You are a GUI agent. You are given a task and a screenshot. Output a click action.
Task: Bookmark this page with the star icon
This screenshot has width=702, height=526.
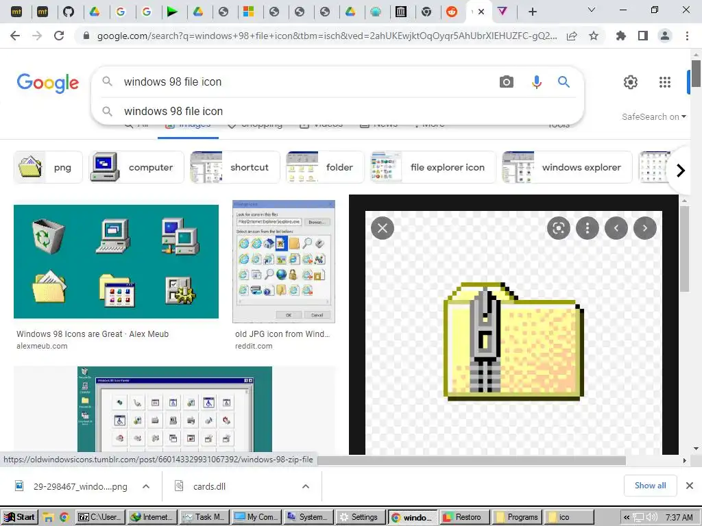(x=594, y=36)
